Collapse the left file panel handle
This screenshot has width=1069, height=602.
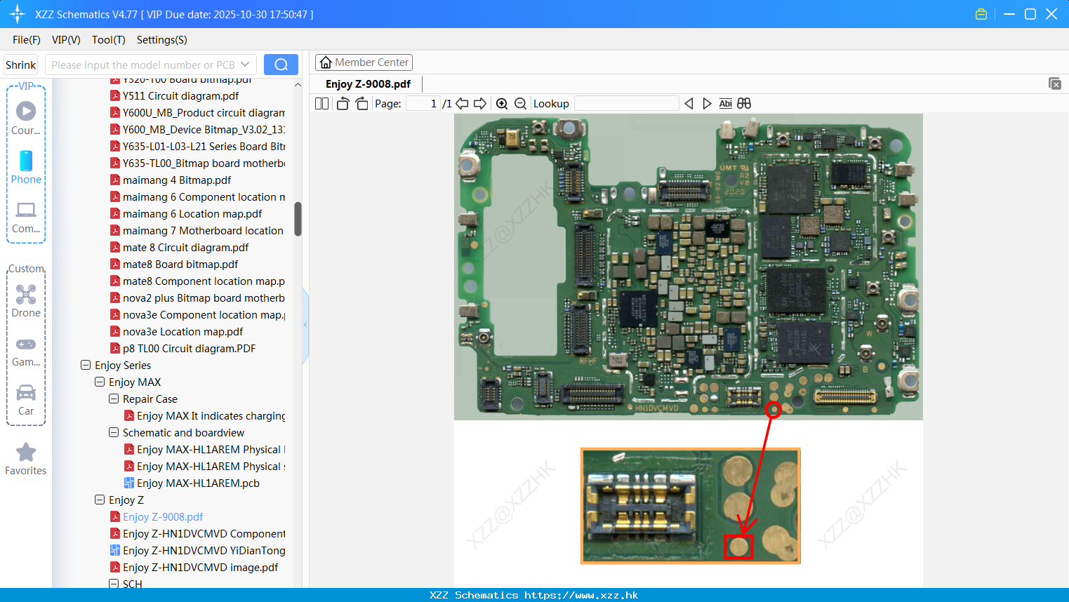click(305, 325)
